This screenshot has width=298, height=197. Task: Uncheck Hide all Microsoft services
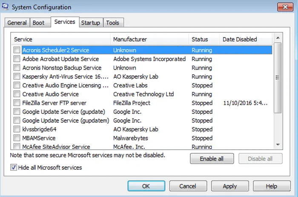click(14, 168)
